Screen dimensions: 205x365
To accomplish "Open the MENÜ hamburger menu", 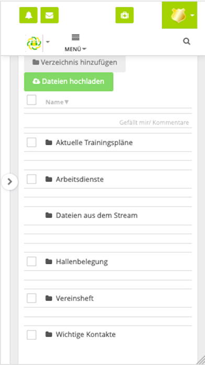I will coord(75,43).
